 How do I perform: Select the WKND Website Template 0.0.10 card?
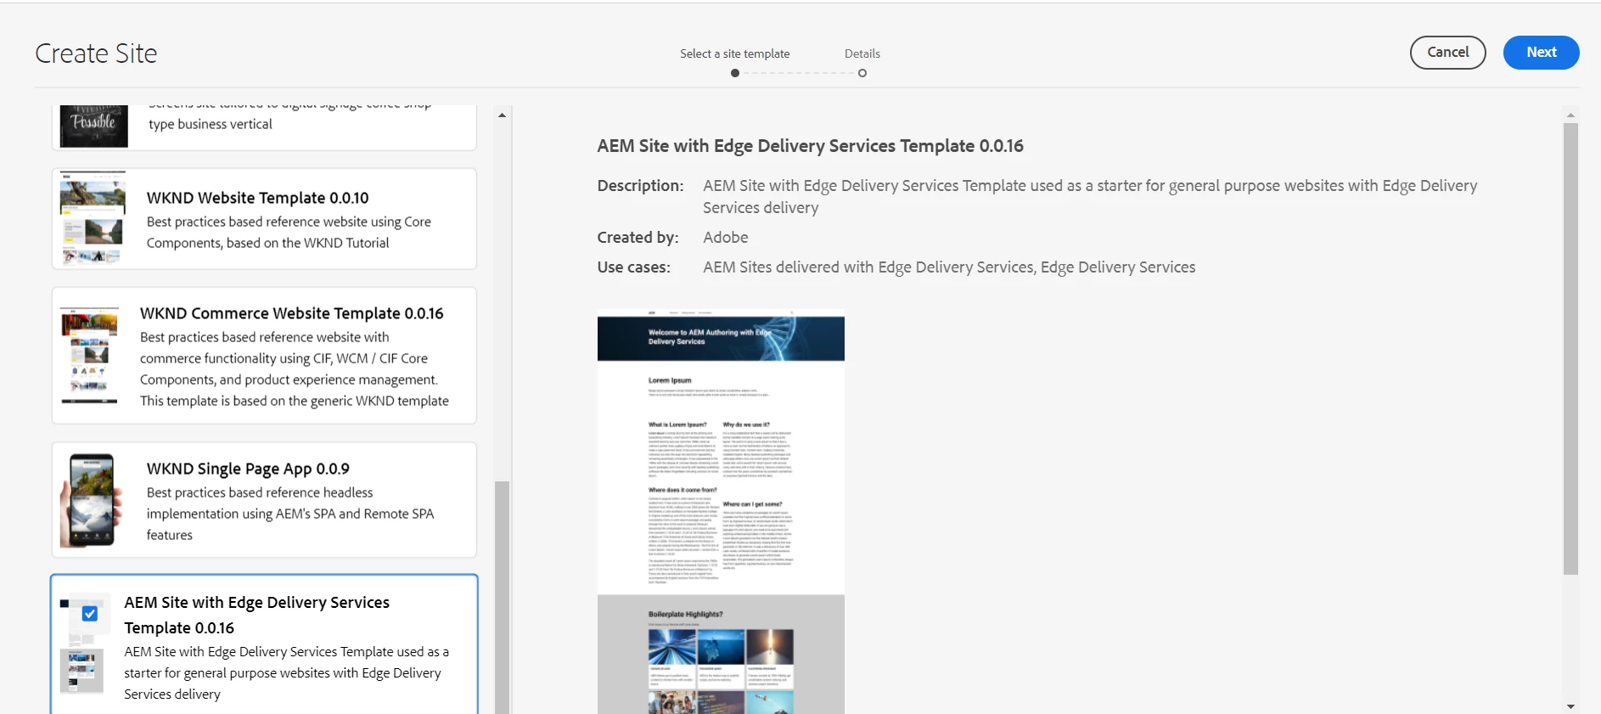tap(264, 219)
